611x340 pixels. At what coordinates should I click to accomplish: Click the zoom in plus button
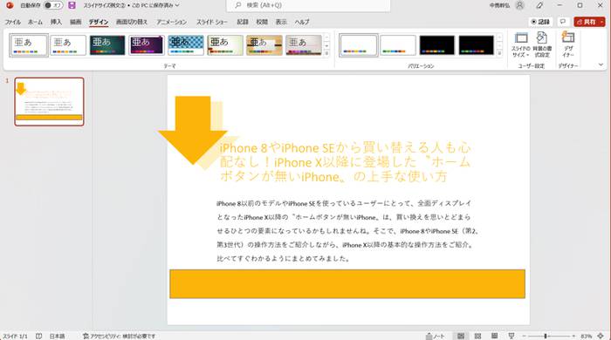coord(573,337)
